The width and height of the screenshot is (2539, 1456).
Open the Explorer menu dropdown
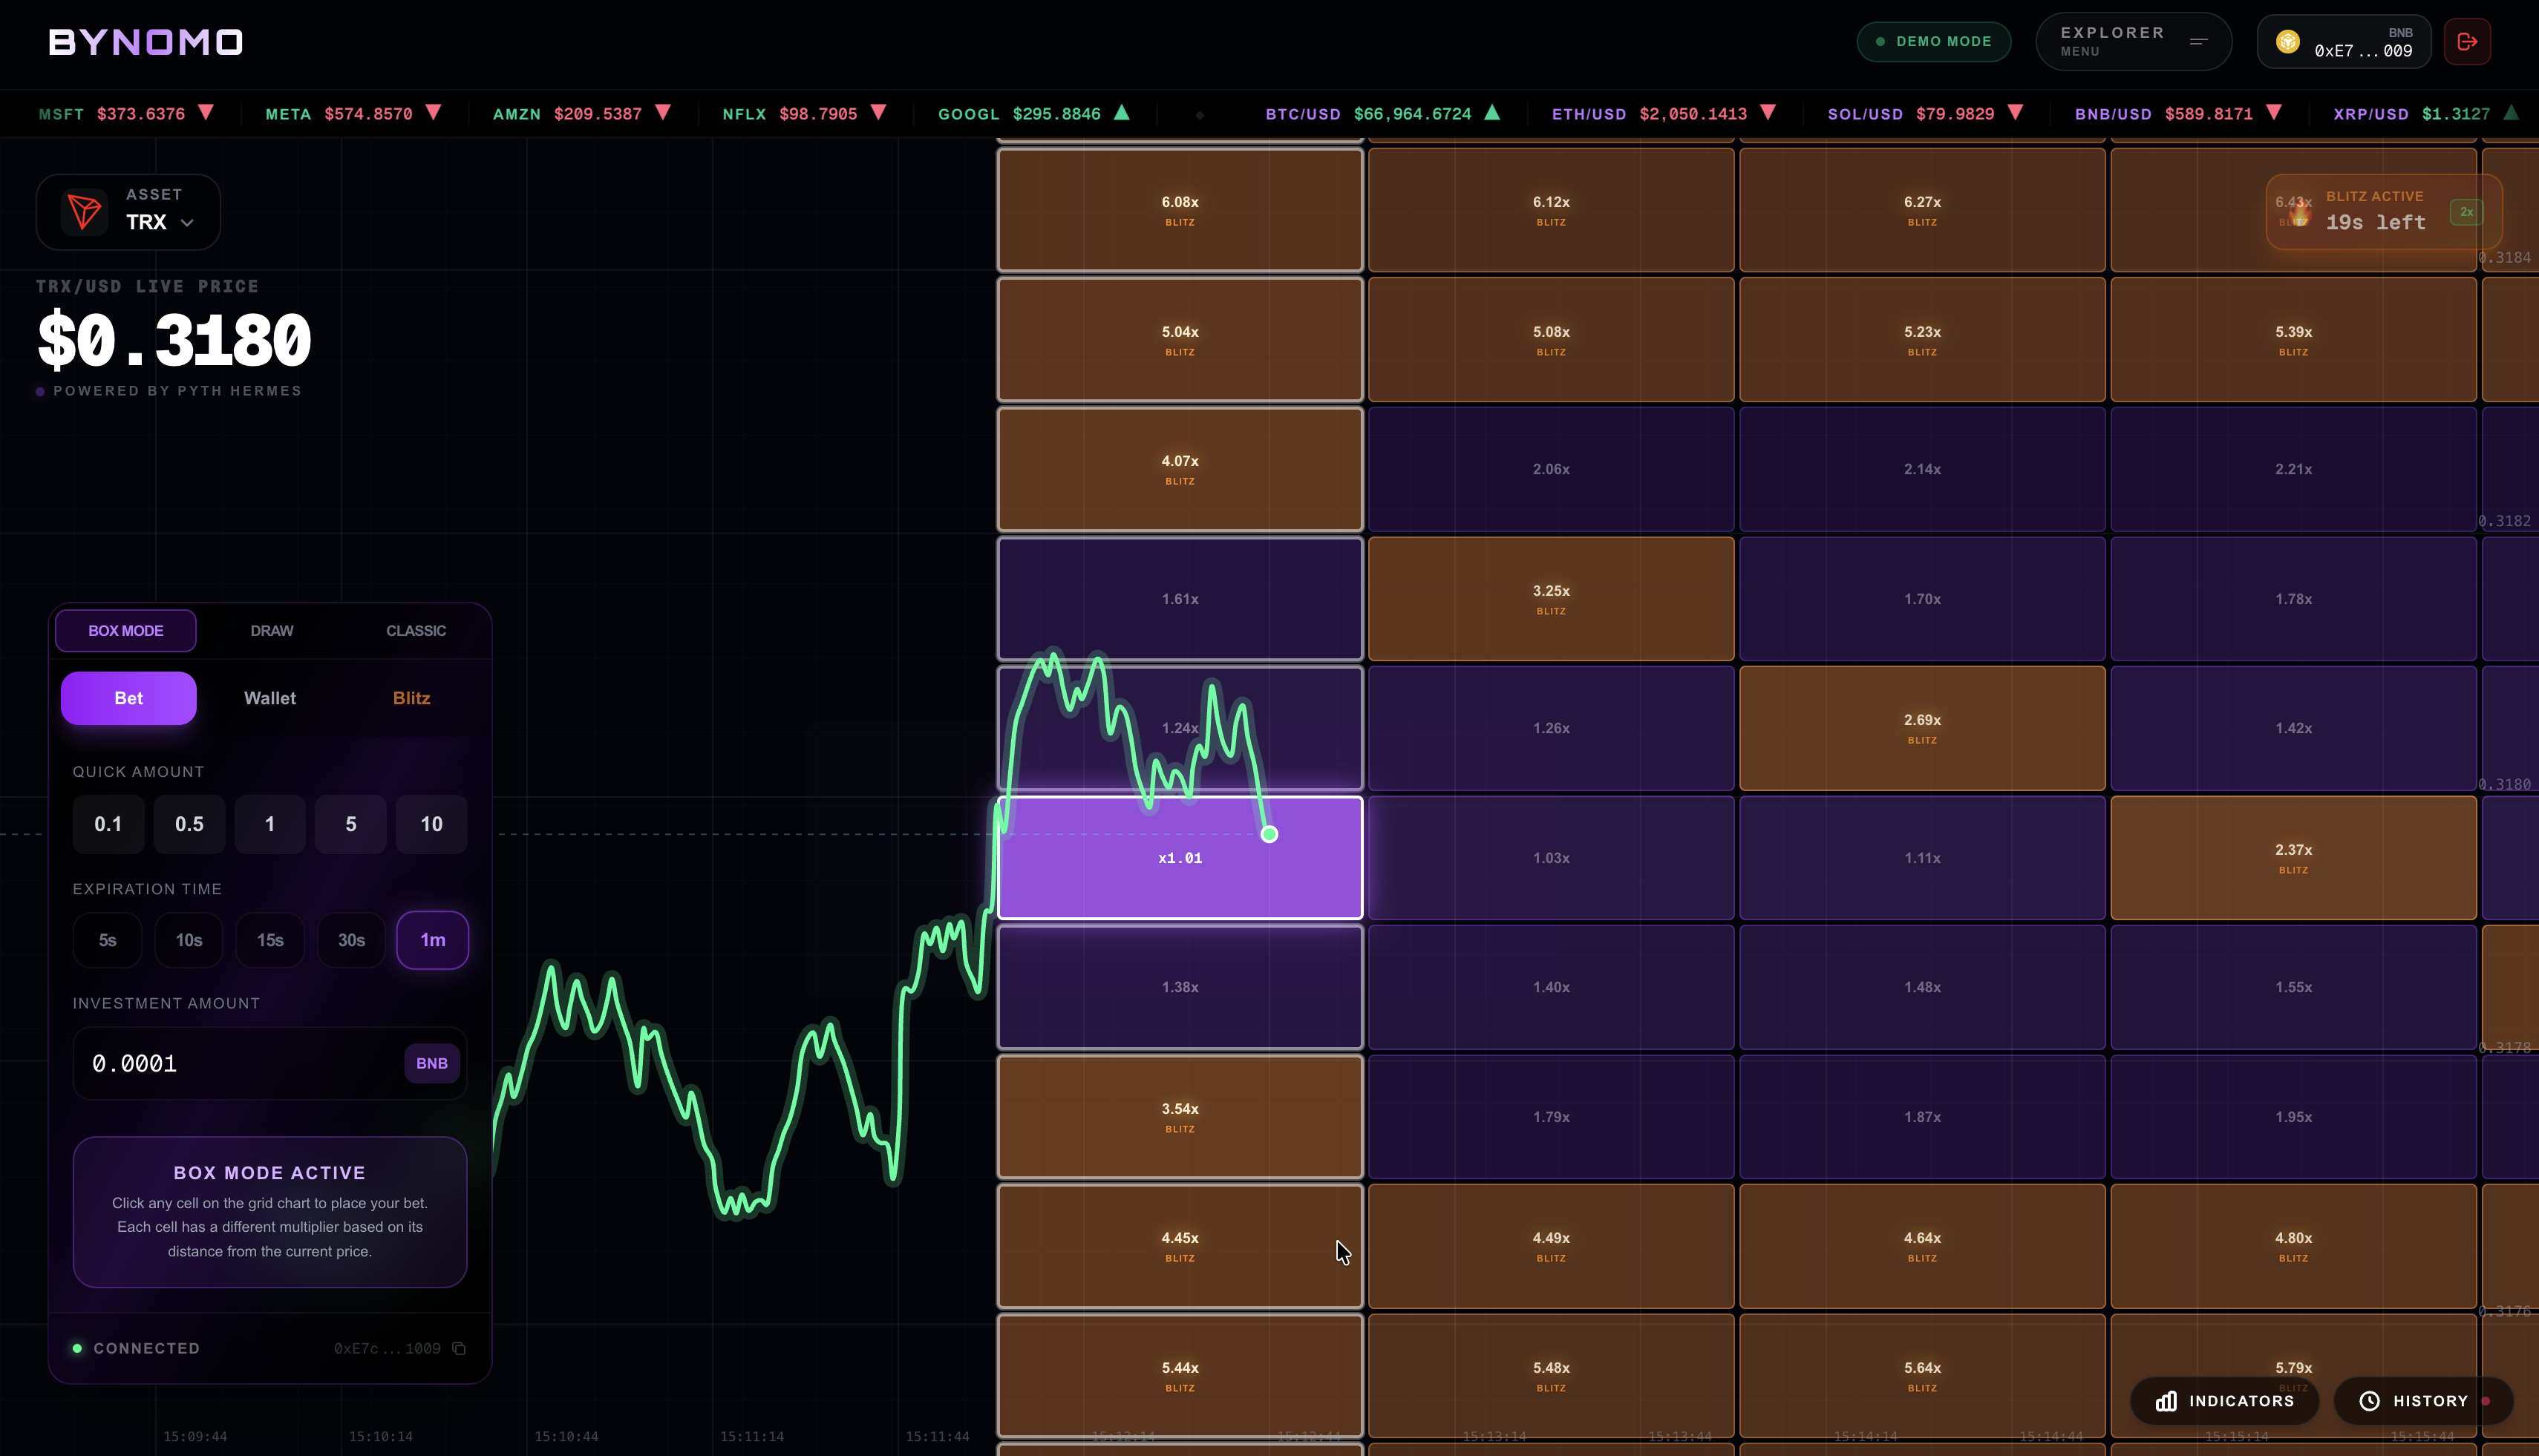(x=2132, y=42)
